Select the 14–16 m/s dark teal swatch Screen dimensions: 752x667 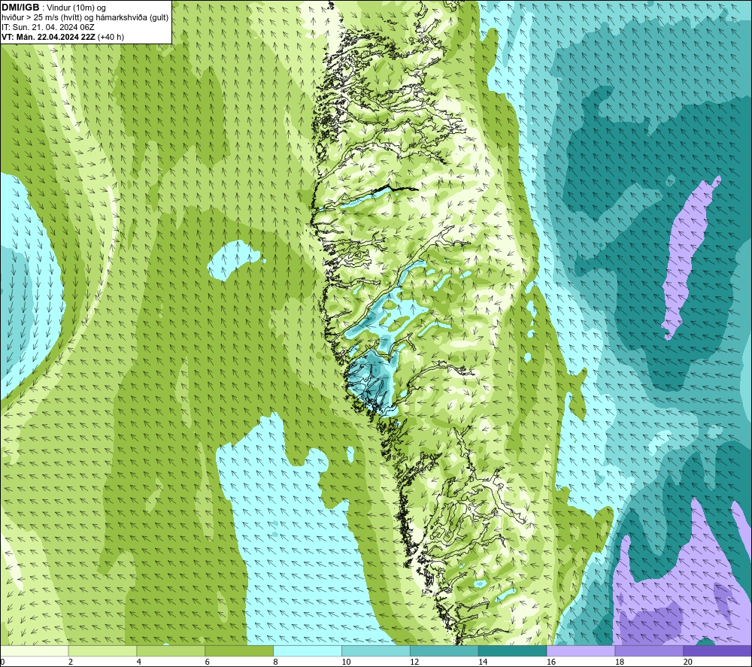[512, 650]
